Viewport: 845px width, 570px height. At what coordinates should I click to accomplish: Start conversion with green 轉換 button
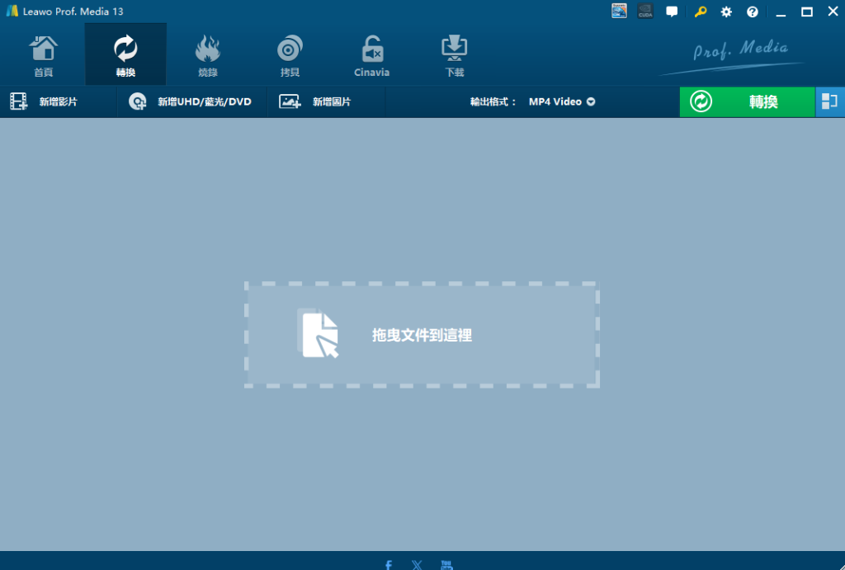point(747,101)
